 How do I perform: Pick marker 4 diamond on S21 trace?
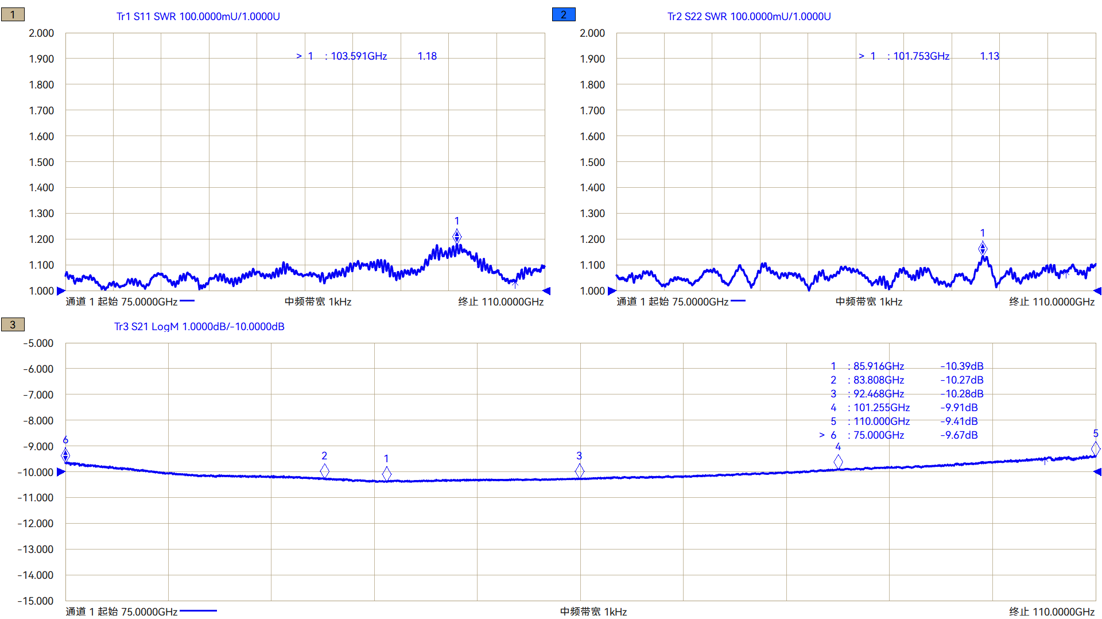(x=838, y=462)
